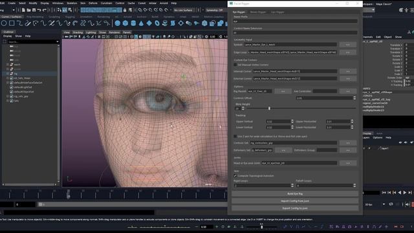Expand the mesh node in Outliner
Viewport: 414px width, 233px height.
coord(8,65)
